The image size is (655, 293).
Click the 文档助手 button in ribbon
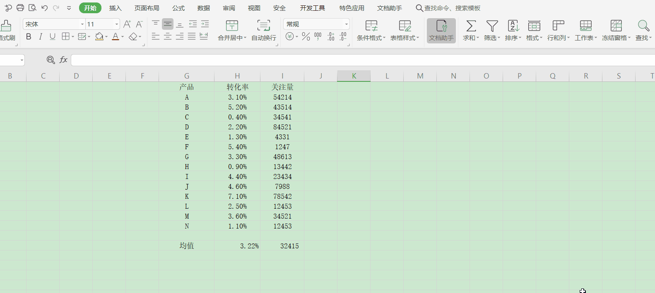tap(441, 31)
